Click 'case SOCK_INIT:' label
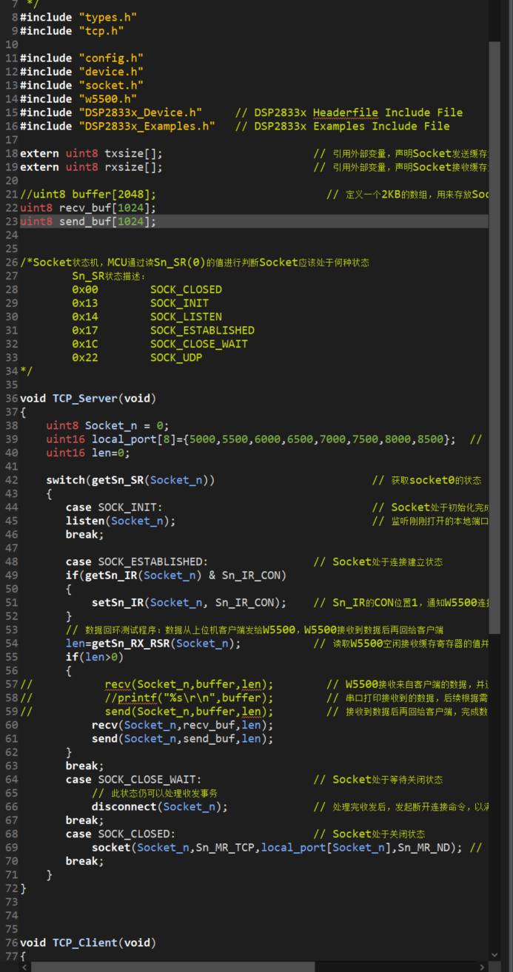This screenshot has width=513, height=972. pos(114,507)
